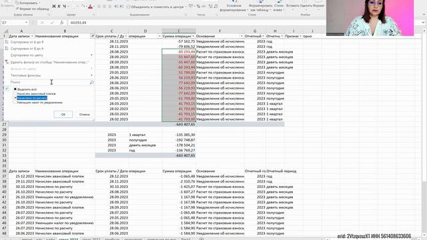Click the select-all corner triangle
The height and width of the screenshot is (240, 427).
pos(5,31)
